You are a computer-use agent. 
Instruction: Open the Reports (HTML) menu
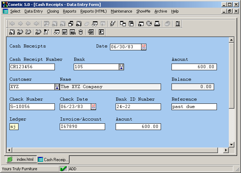[93, 11]
